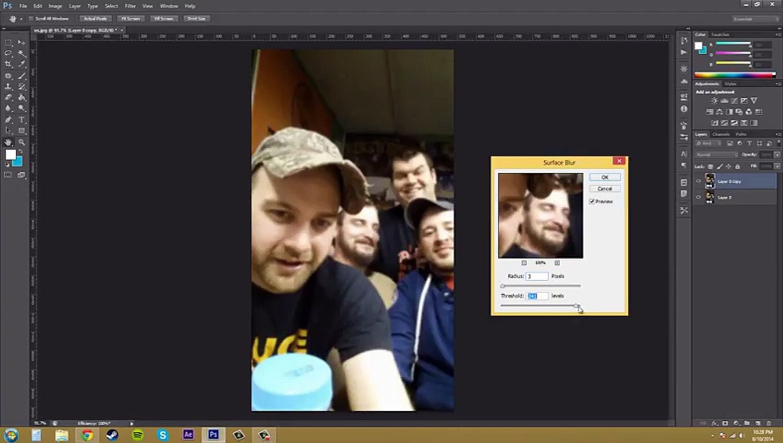Viewport: 783px width, 443px height.
Task: Click OK in Surface Blur dialog
Action: click(x=604, y=177)
